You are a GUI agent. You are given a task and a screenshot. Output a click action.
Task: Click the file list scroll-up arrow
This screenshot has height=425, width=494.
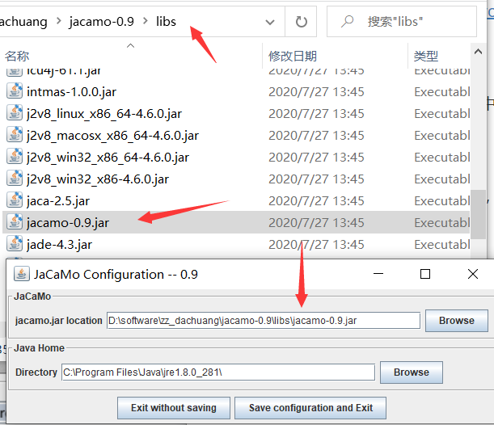point(478,52)
